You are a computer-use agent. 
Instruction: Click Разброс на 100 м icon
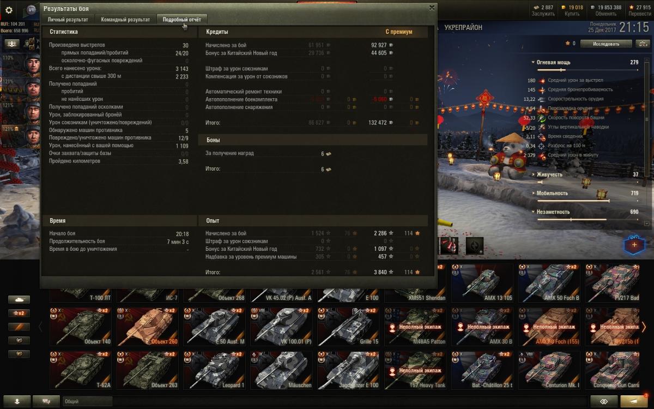point(542,146)
